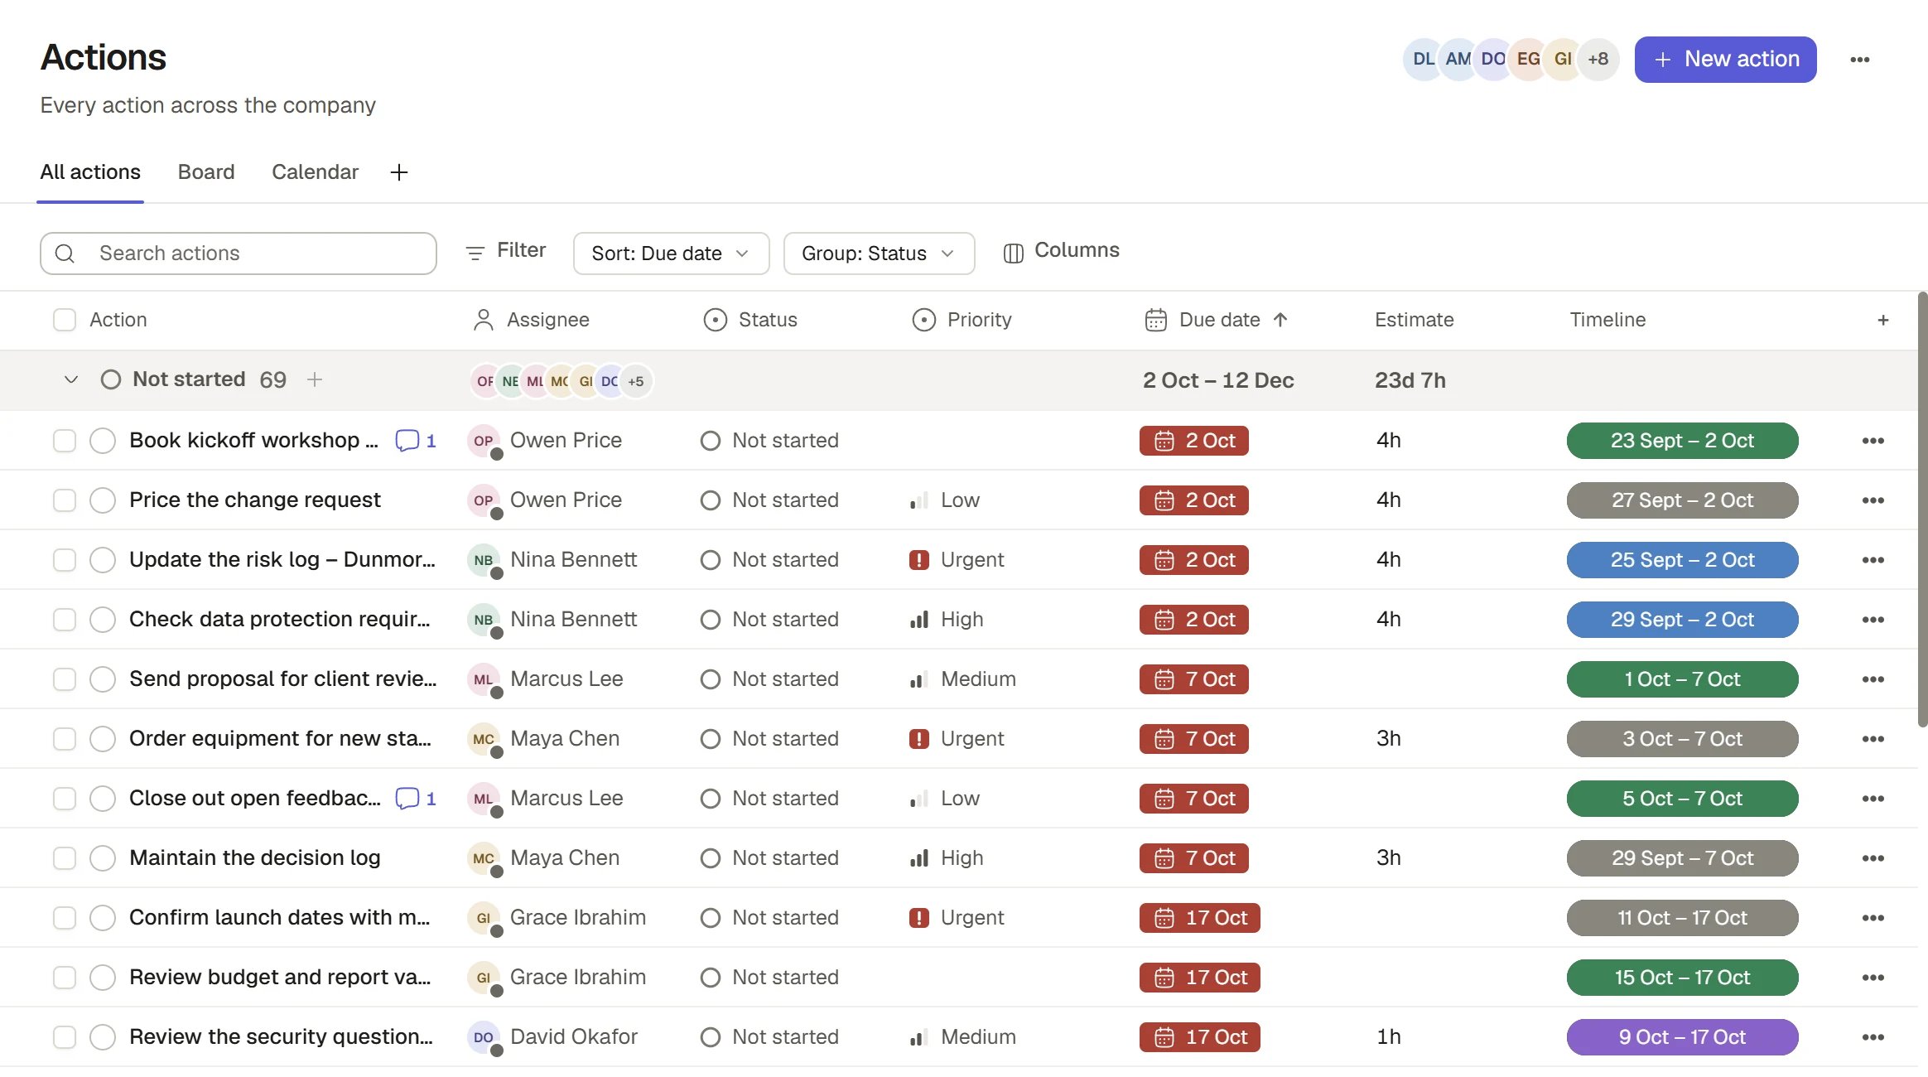Click the Assignee column person icon
This screenshot has width=1928, height=1077.
[483, 320]
